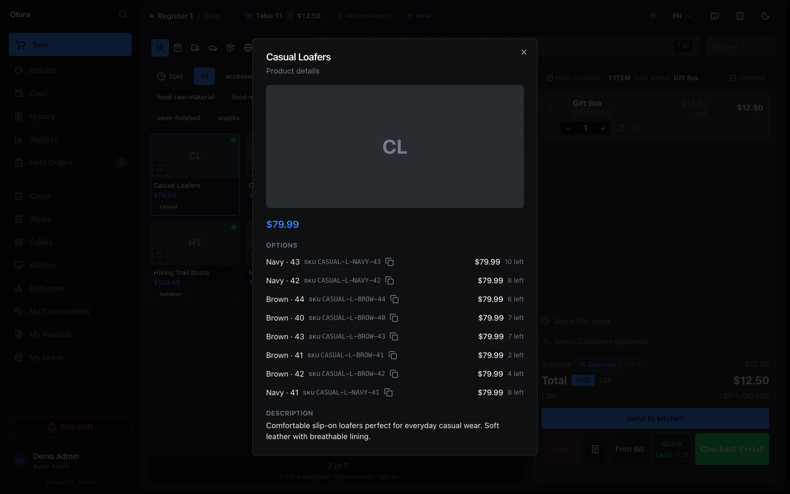Copy SKU CASUAL-L-BROW-43
The image size is (790, 494).
pos(394,336)
